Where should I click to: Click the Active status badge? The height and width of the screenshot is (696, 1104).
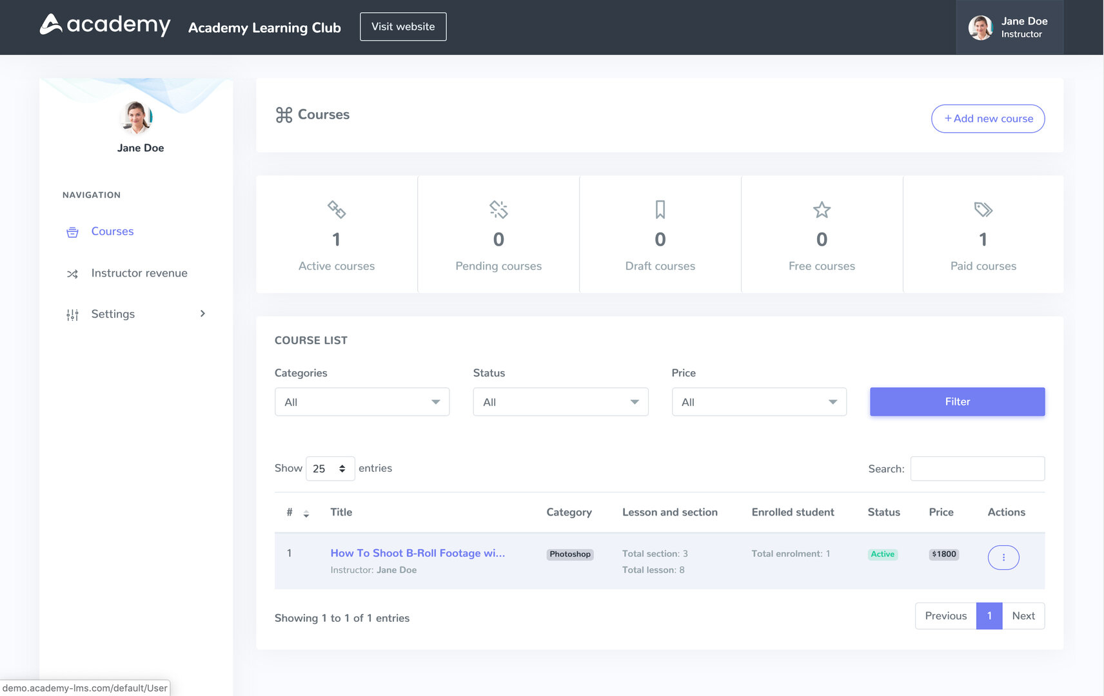(x=883, y=554)
